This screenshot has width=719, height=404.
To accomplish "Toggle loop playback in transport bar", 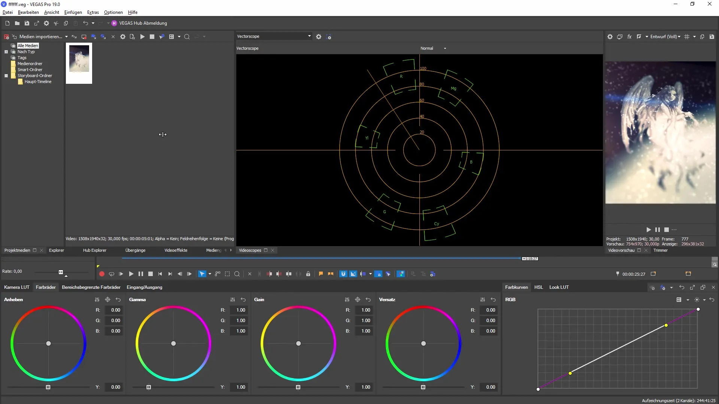I will click(x=111, y=274).
